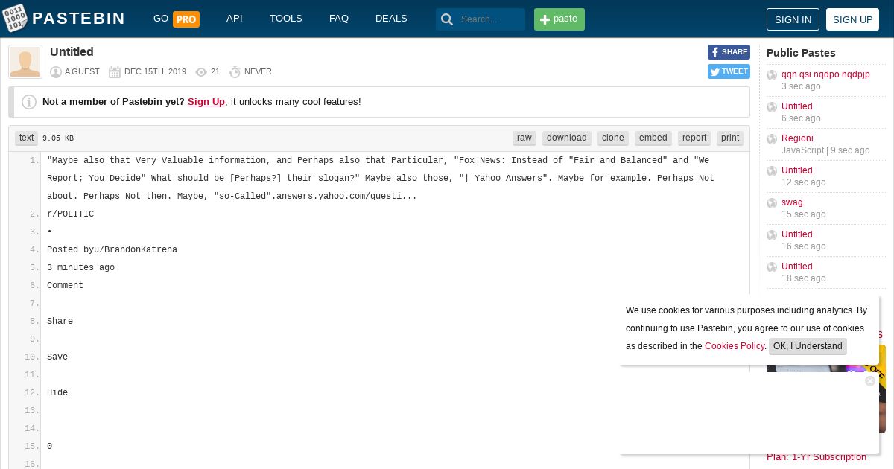Screen dimensions: 894x469
Task: Click the text syntax label
Action: point(27,138)
